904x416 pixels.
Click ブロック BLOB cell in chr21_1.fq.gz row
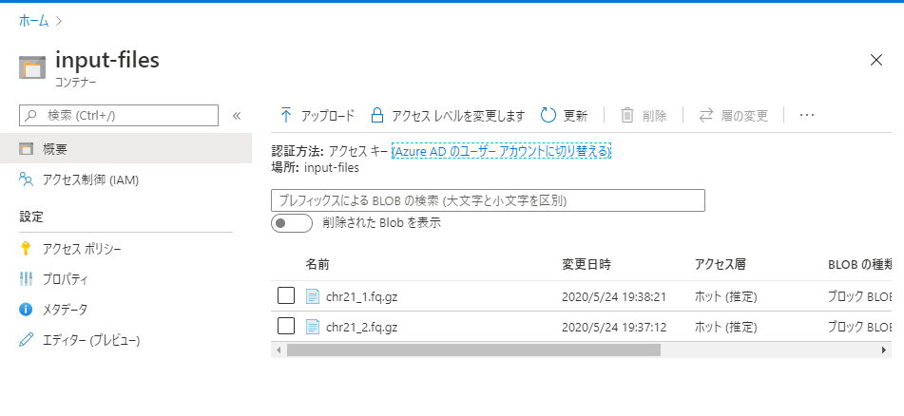[859, 296]
